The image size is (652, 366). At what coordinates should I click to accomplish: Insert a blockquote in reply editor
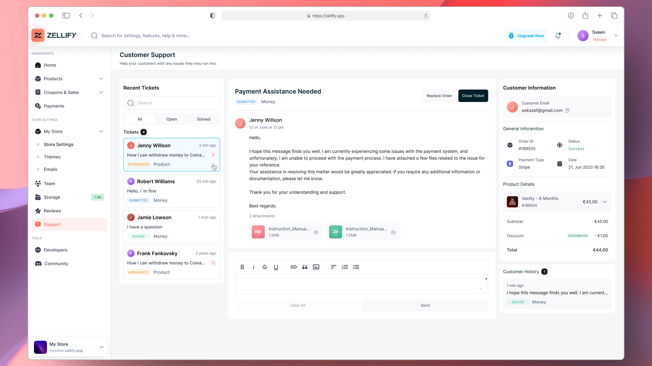tap(305, 267)
